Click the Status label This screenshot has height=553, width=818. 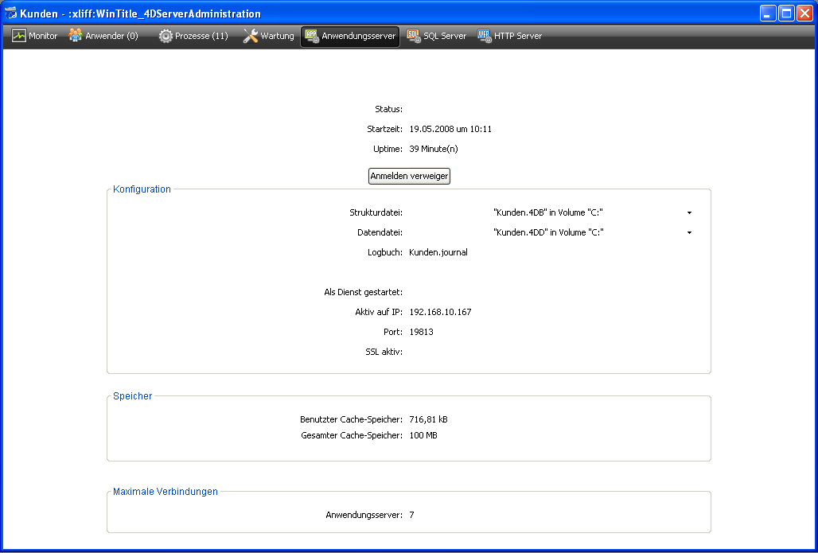[x=388, y=109]
